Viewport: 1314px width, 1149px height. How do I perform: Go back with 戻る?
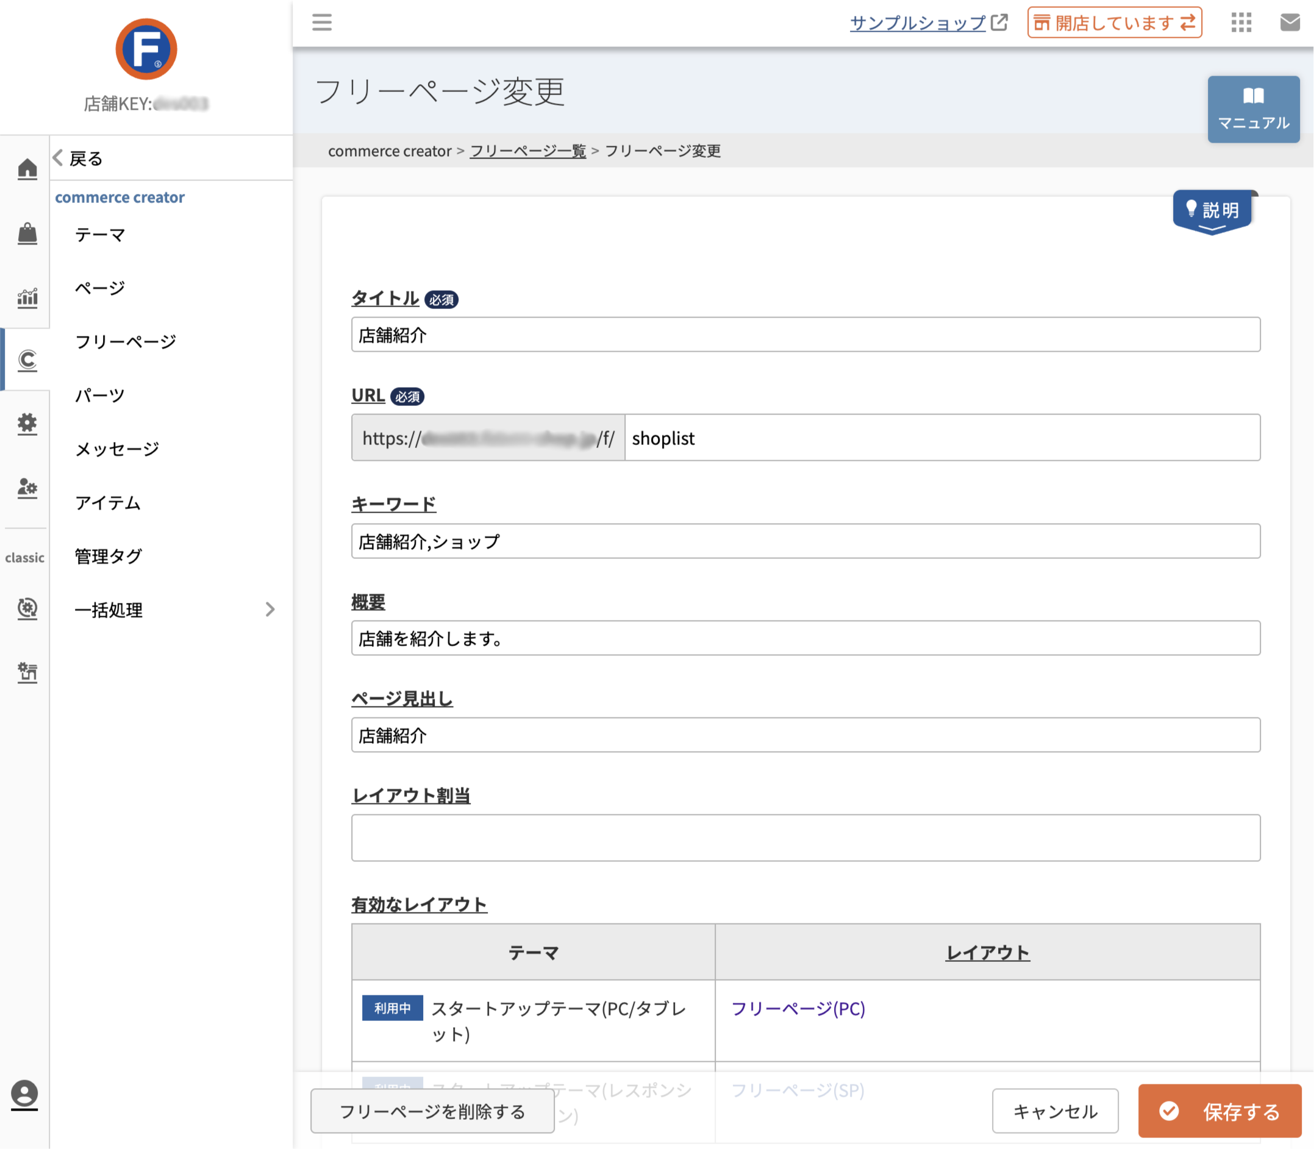click(77, 158)
